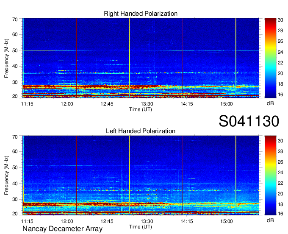Click the 18 dB label on top colorbar

pos(280,84)
